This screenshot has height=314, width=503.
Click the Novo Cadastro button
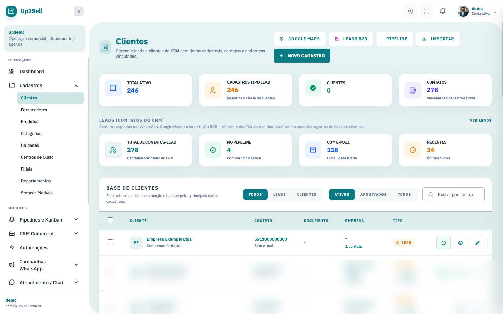(302, 56)
